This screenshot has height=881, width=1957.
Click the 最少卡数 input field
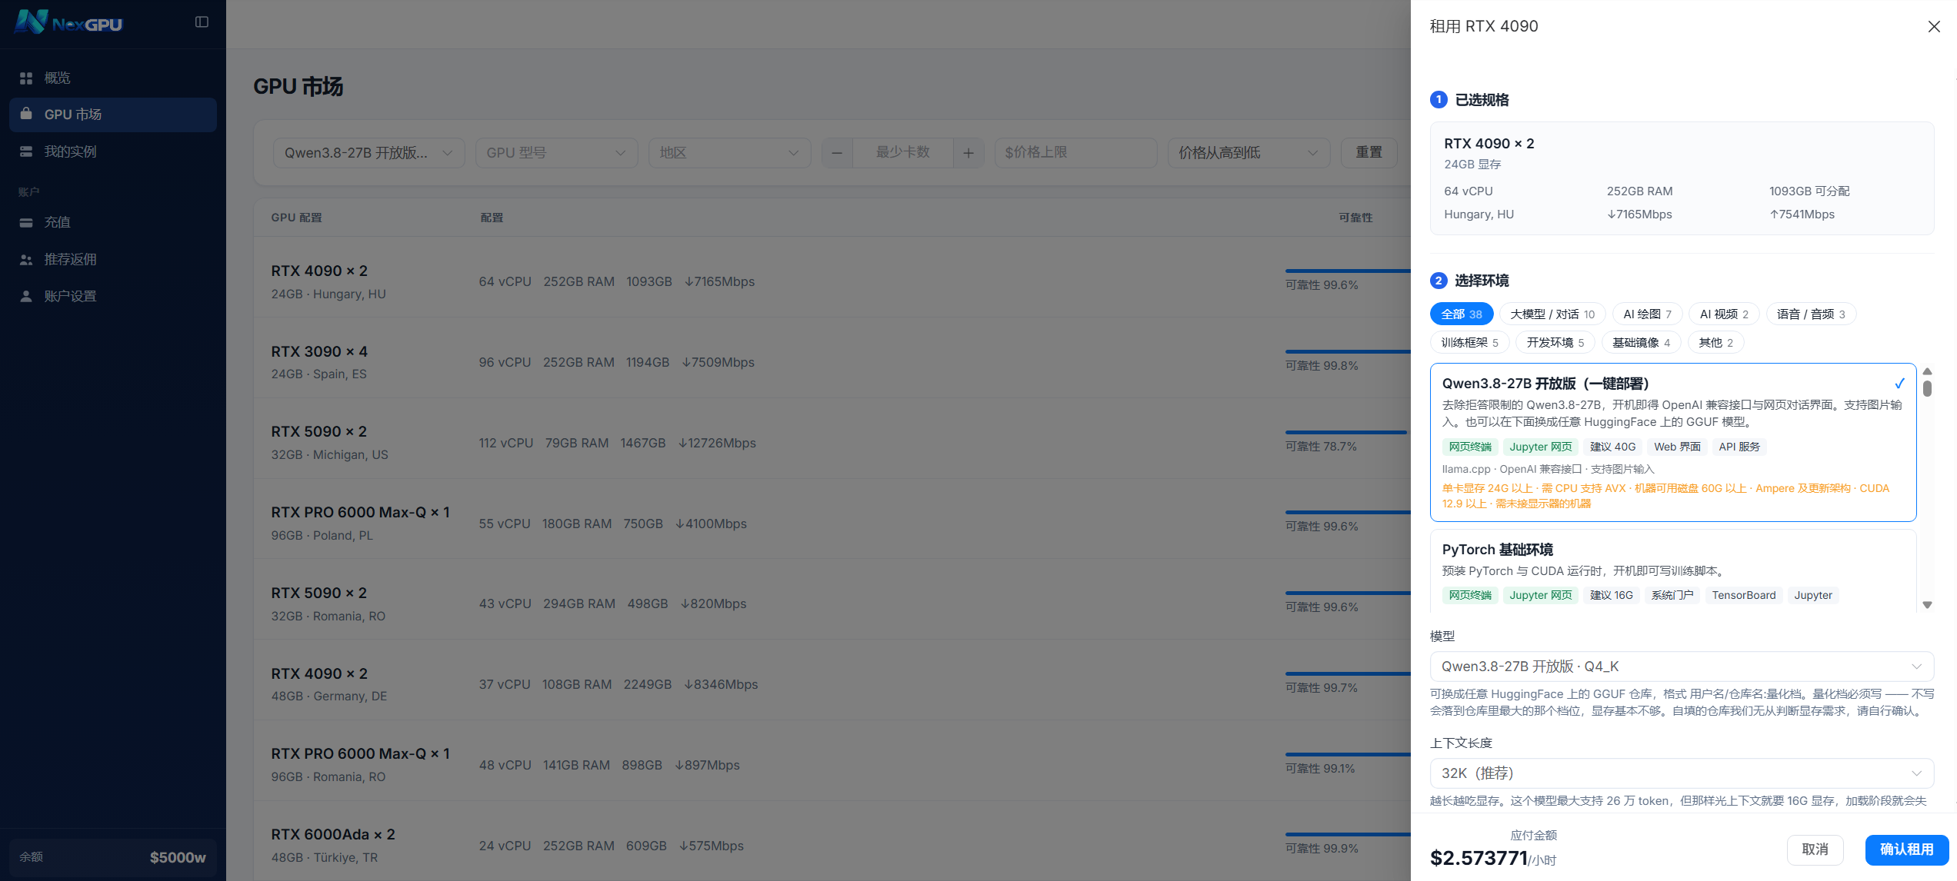pos(903,152)
